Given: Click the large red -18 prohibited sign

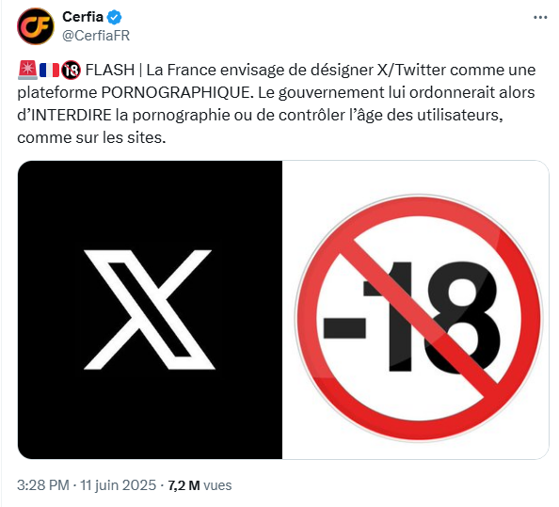Looking at the screenshot, I should pyautogui.click(x=419, y=318).
